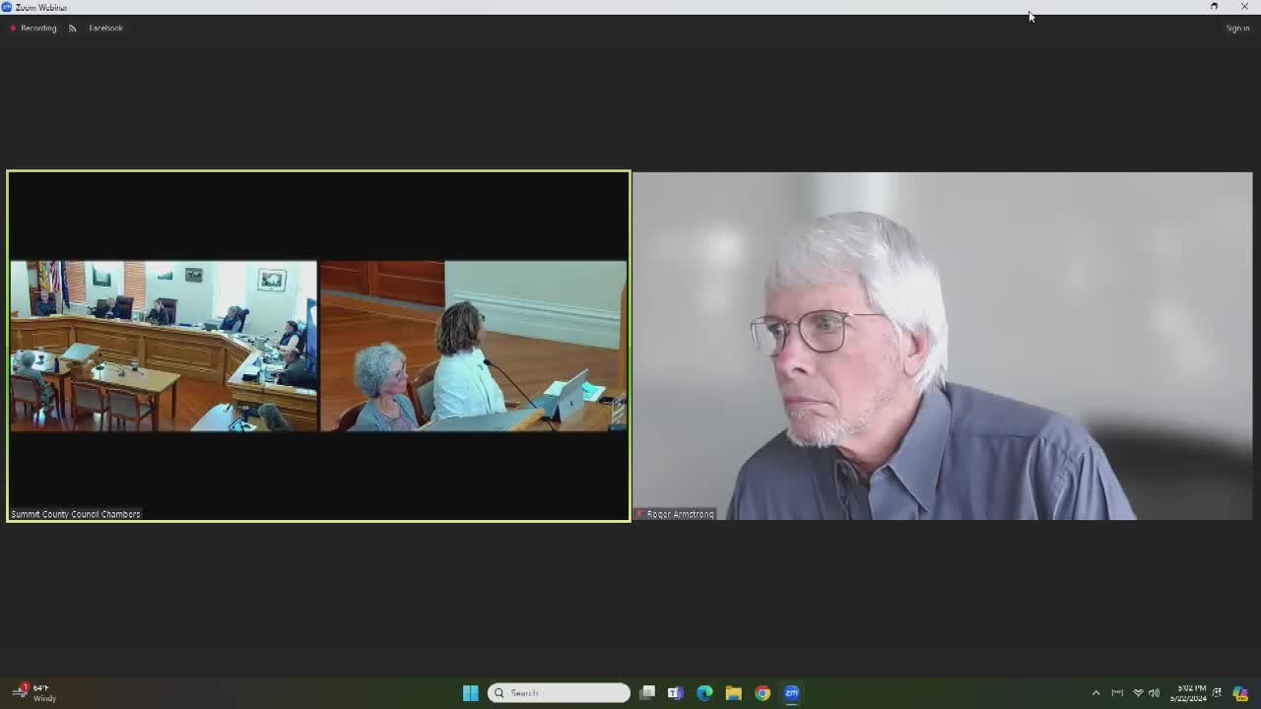Select the Summit County Council Chambers video tile
The width and height of the screenshot is (1261, 709).
pyautogui.click(x=318, y=346)
